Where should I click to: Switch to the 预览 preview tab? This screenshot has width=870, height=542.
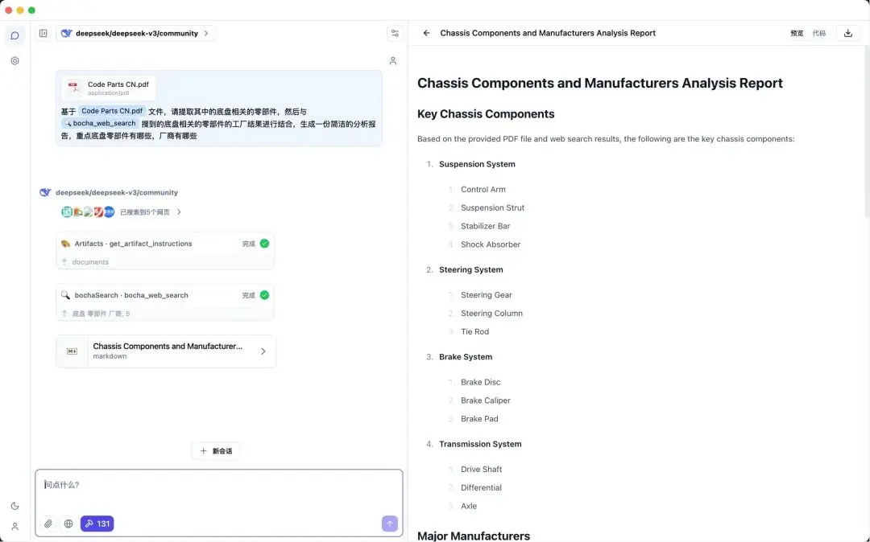point(797,34)
